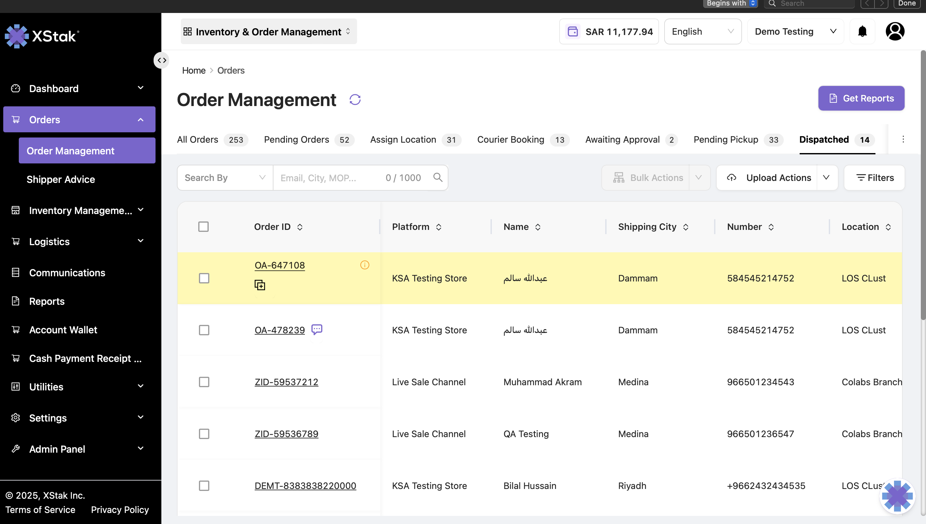
Task: Open the Search By dropdown
Action: (x=225, y=178)
